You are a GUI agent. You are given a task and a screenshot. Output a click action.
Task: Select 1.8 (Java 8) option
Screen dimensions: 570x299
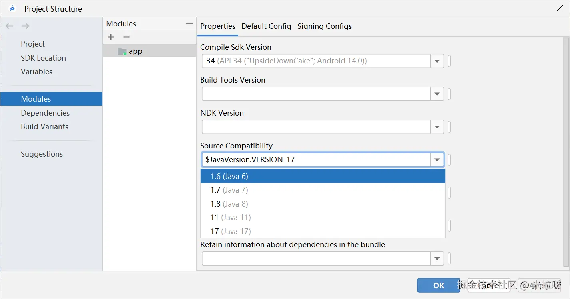pos(229,204)
